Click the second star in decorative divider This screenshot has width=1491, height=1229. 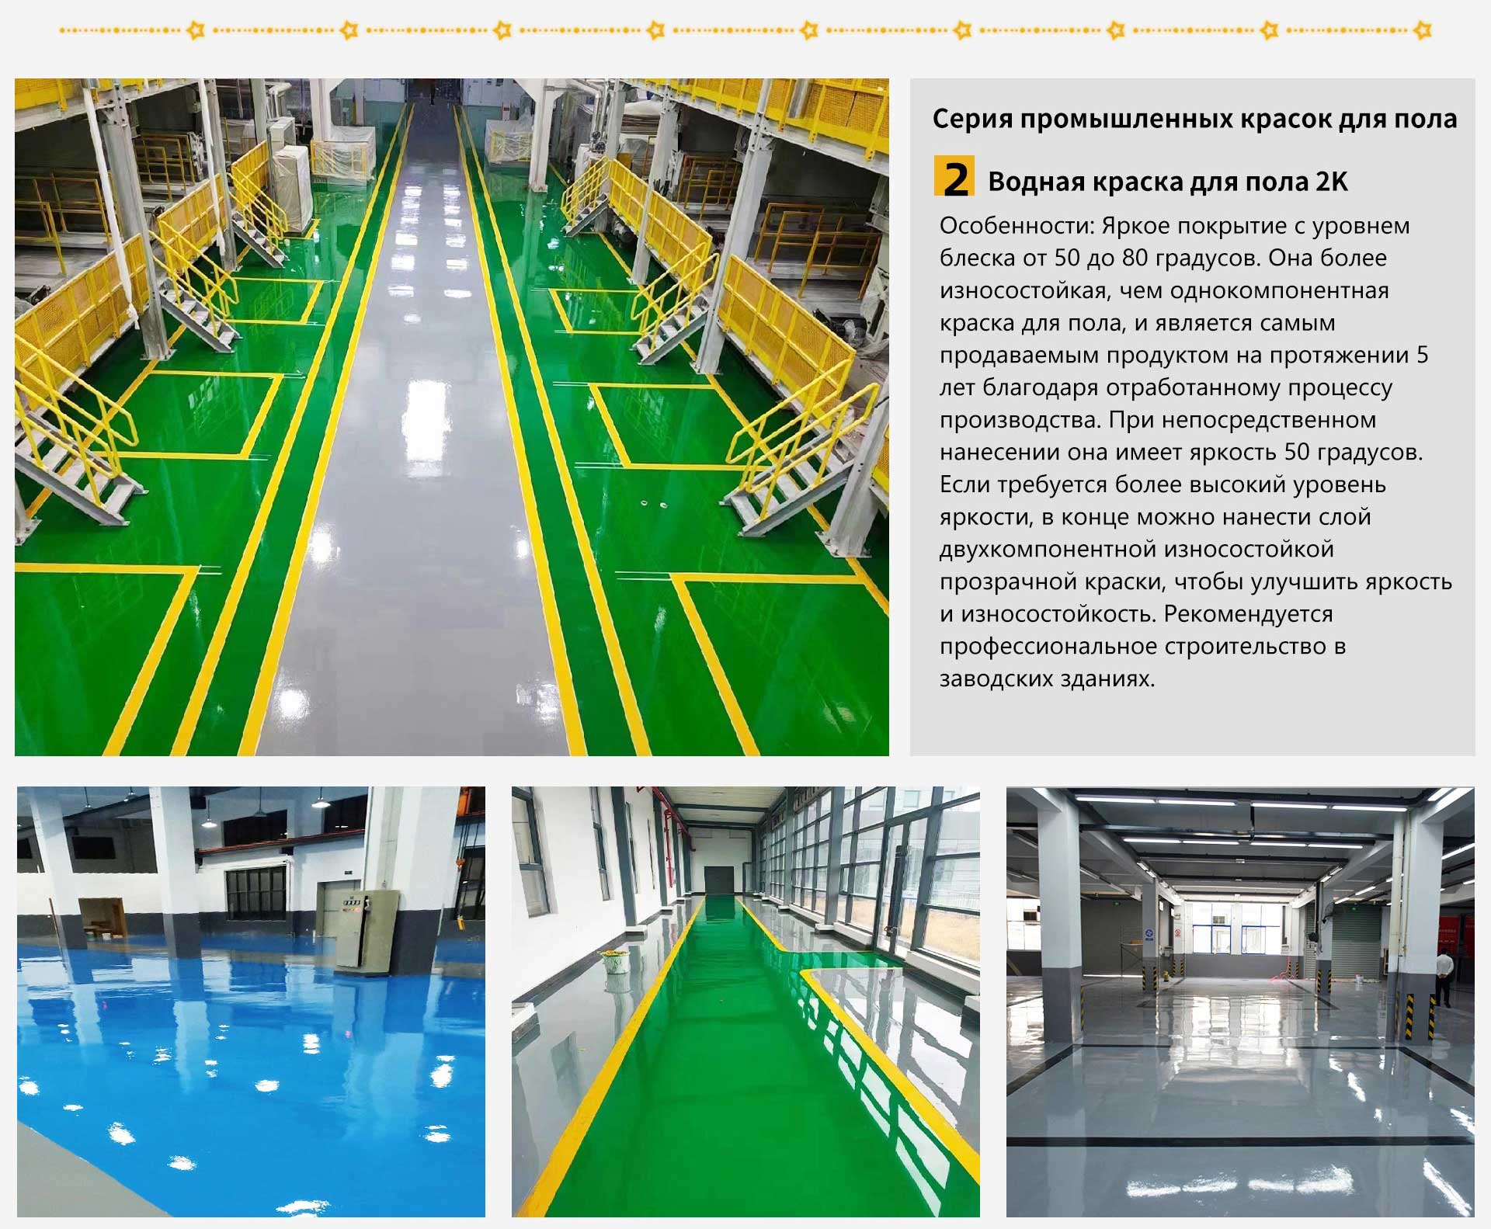pos(349,30)
